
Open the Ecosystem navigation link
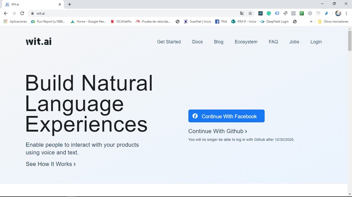(x=246, y=42)
